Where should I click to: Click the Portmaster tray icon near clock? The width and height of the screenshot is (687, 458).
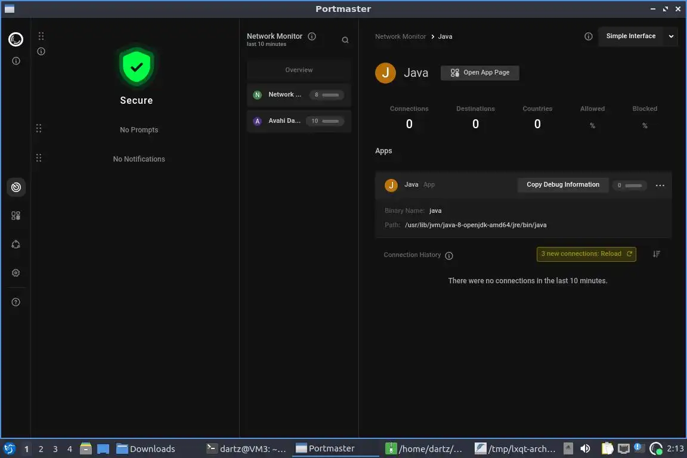(x=656, y=449)
